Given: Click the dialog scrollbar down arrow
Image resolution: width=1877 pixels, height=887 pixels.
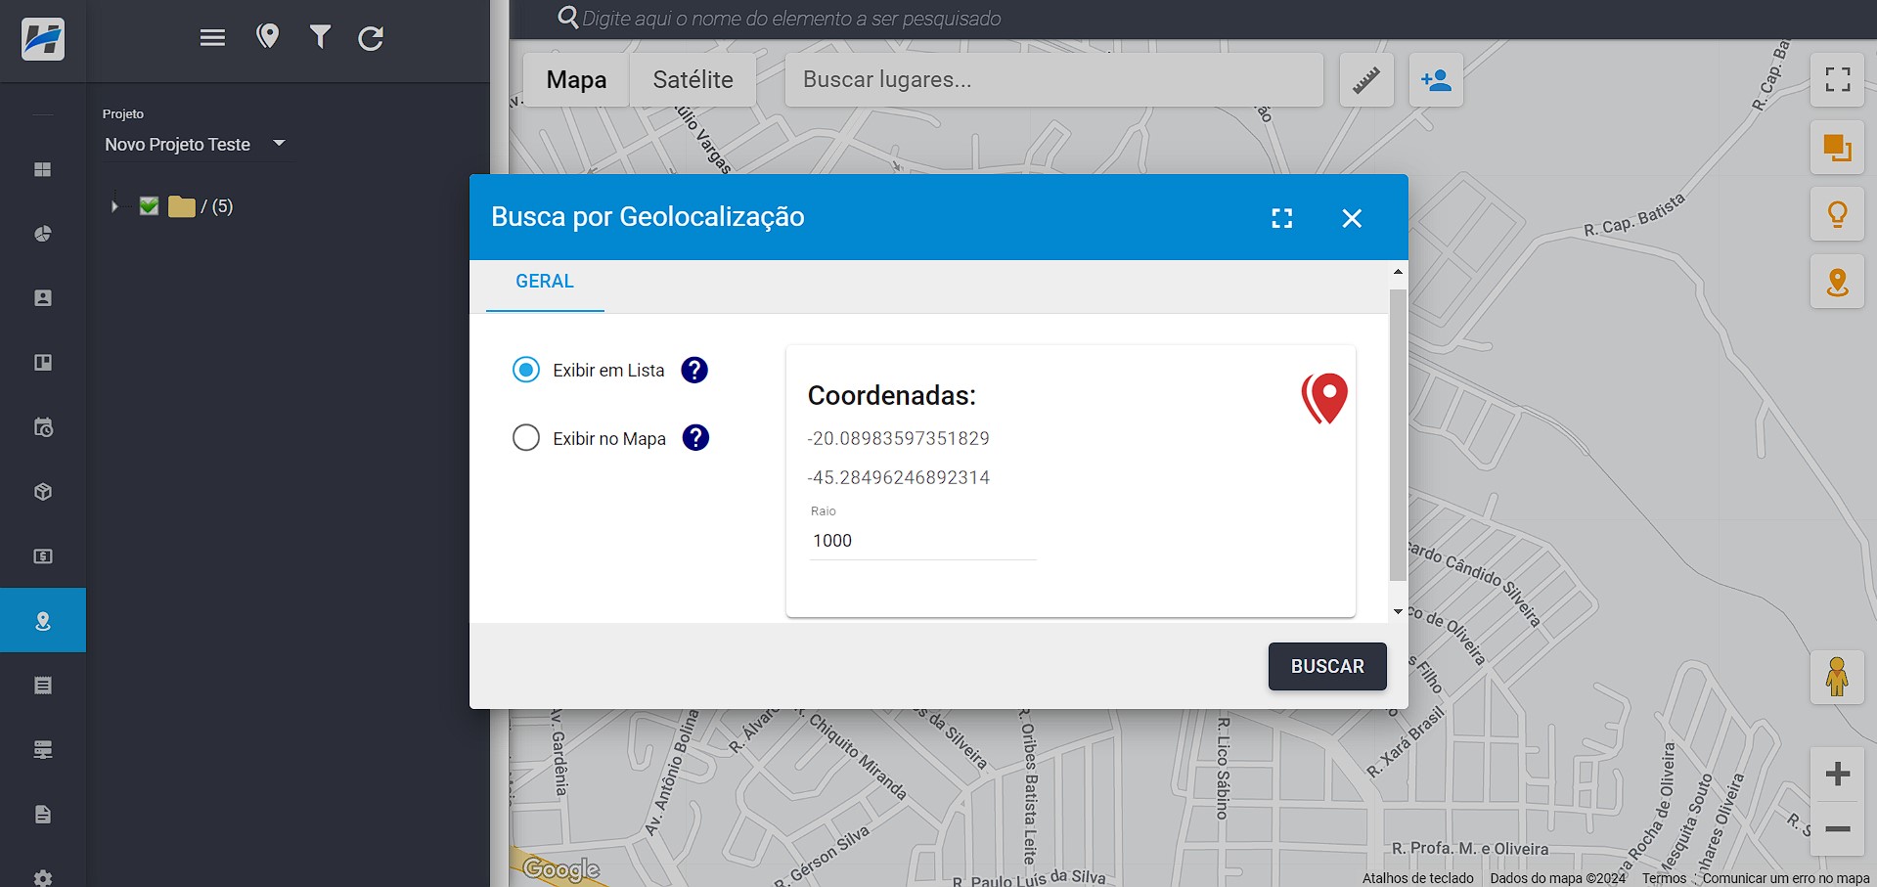Looking at the screenshot, I should pos(1398,612).
